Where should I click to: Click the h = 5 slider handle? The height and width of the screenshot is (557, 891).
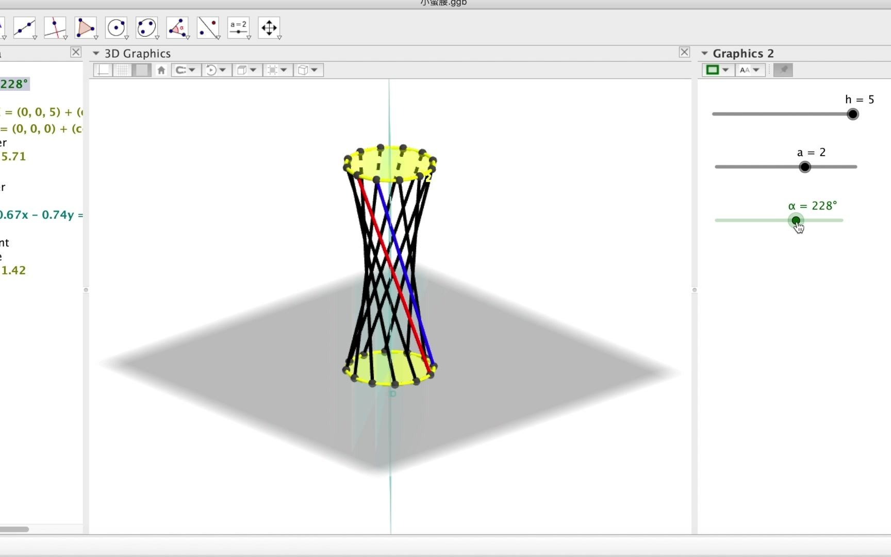853,114
